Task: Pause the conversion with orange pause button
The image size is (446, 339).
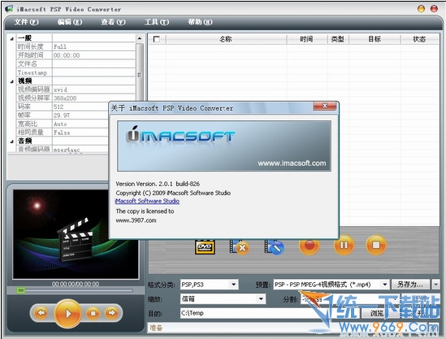Action: (344, 245)
